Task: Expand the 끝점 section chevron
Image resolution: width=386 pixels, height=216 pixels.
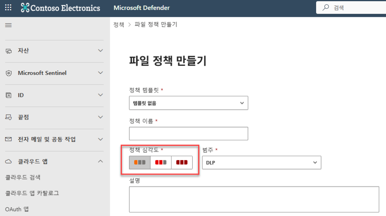Action: (100, 117)
